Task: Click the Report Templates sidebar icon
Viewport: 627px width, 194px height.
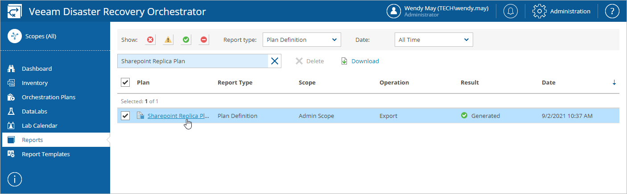Action: tap(12, 154)
